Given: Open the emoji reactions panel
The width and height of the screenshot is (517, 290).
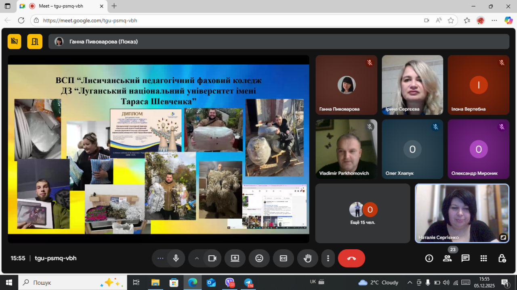Looking at the screenshot, I should pyautogui.click(x=259, y=258).
